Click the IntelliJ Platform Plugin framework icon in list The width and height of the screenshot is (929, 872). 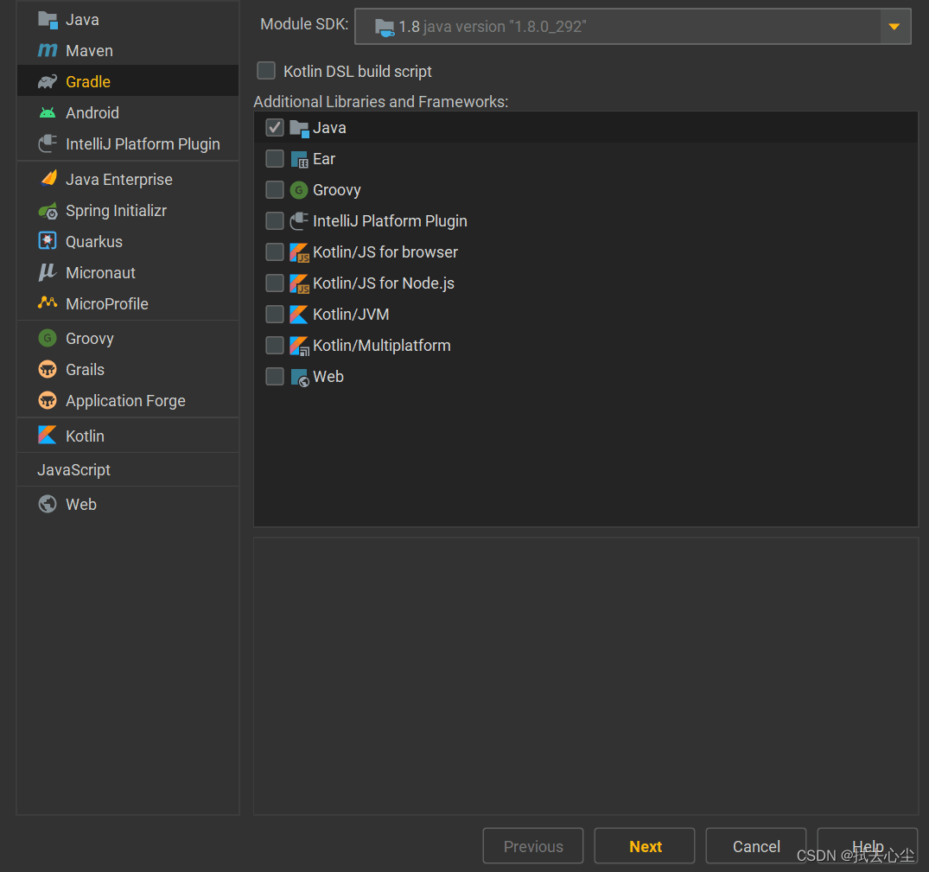(299, 221)
